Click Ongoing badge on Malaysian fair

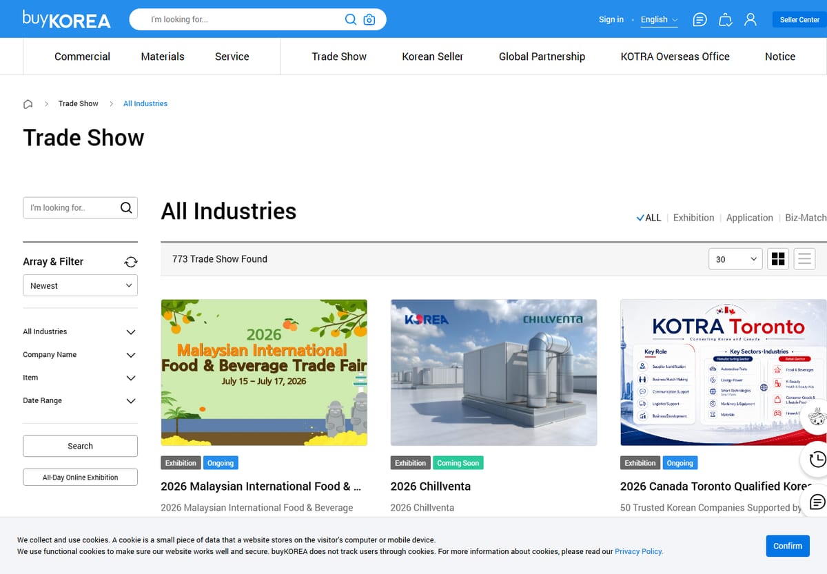pyautogui.click(x=221, y=463)
